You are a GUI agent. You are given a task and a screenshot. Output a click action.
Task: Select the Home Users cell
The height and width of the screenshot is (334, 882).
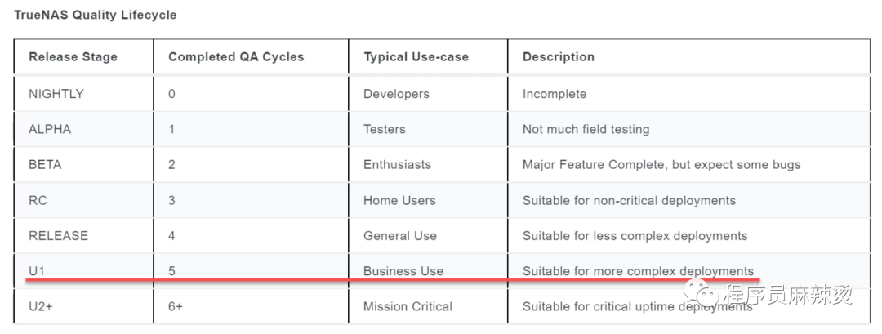coord(399,200)
